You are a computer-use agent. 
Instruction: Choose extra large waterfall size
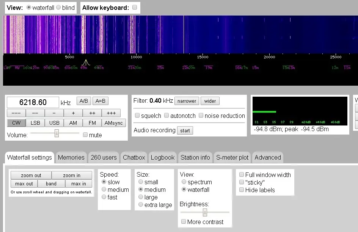point(141,205)
